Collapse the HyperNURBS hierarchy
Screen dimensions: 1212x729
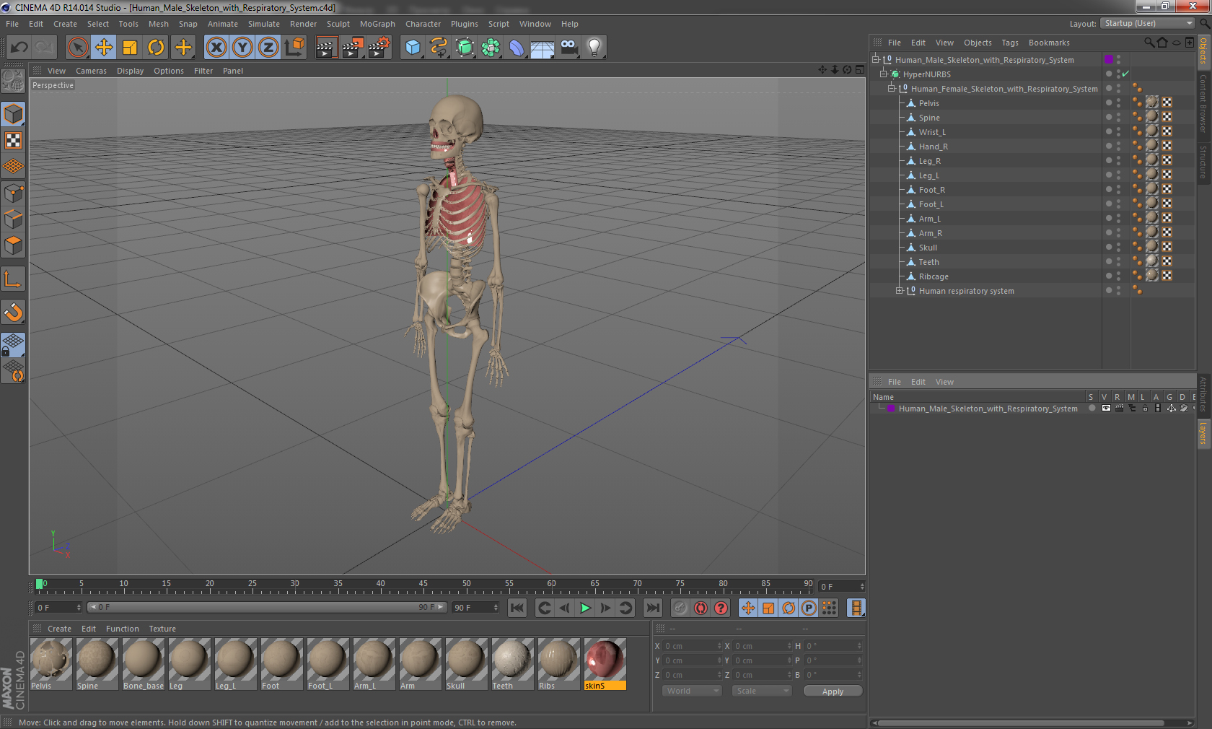883,74
